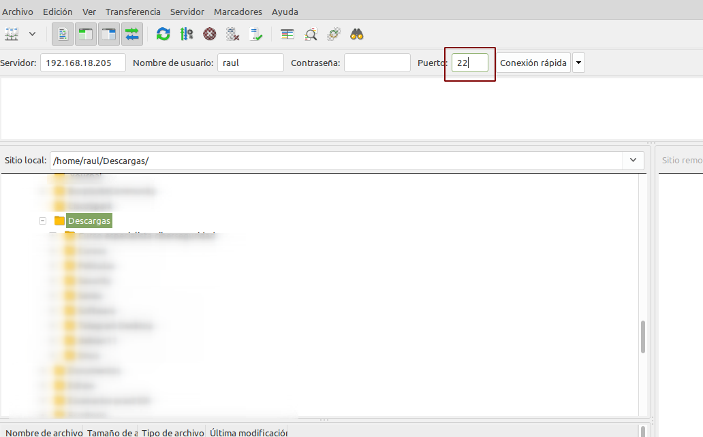Cancel the current operation
Viewport: 703px width, 437px height.
(x=209, y=33)
